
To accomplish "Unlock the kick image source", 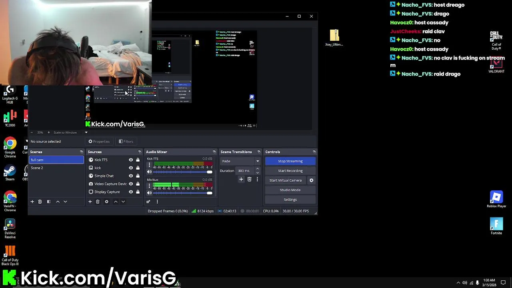I will pyautogui.click(x=138, y=168).
